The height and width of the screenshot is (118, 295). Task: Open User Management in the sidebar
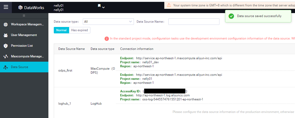click(24, 35)
